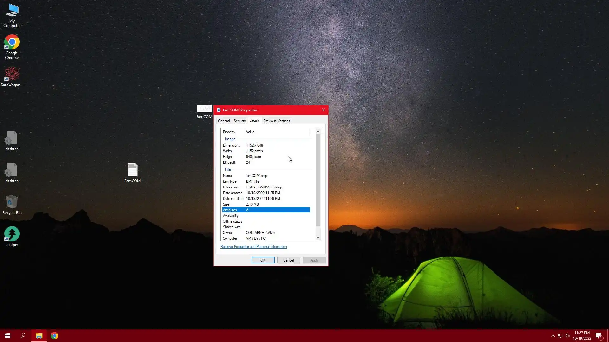Click the taskbar search magnifier icon
Image resolution: width=609 pixels, height=342 pixels.
(23, 336)
